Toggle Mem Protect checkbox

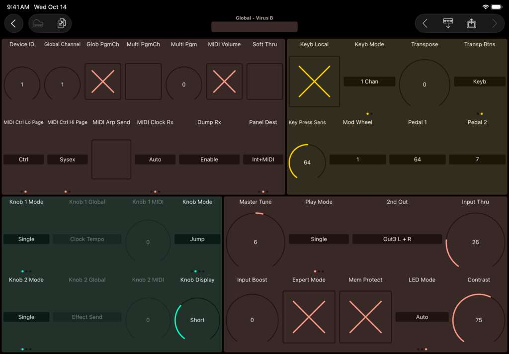coord(365,317)
